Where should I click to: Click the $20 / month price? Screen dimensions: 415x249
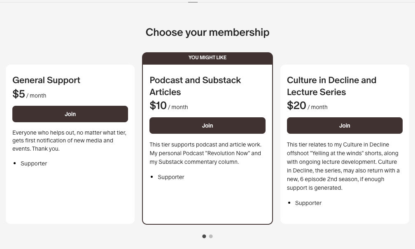(307, 106)
